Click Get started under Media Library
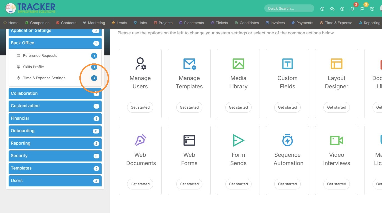Screen dimensions: 382x213 pyautogui.click(x=238, y=107)
